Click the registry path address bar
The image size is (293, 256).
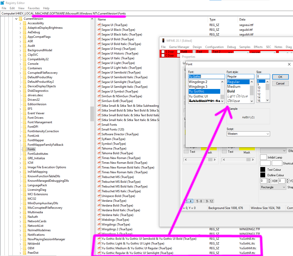click(x=147, y=13)
